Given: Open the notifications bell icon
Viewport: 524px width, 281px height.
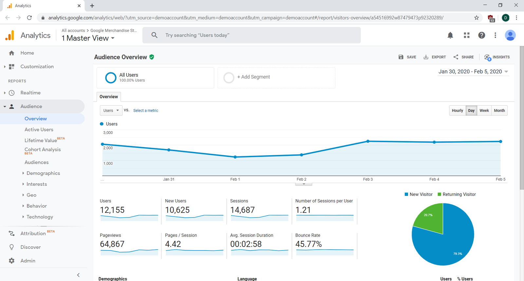Looking at the screenshot, I should pyautogui.click(x=450, y=35).
